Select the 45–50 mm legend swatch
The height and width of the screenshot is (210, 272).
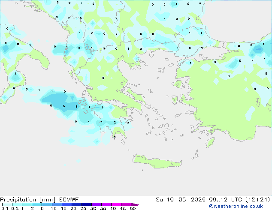tap(126, 204)
